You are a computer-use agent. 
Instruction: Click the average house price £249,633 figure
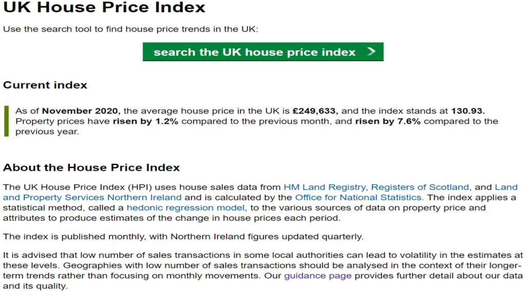pos(314,111)
